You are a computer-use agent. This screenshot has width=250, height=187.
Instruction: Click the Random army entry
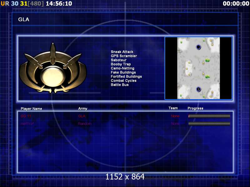tap(85, 123)
